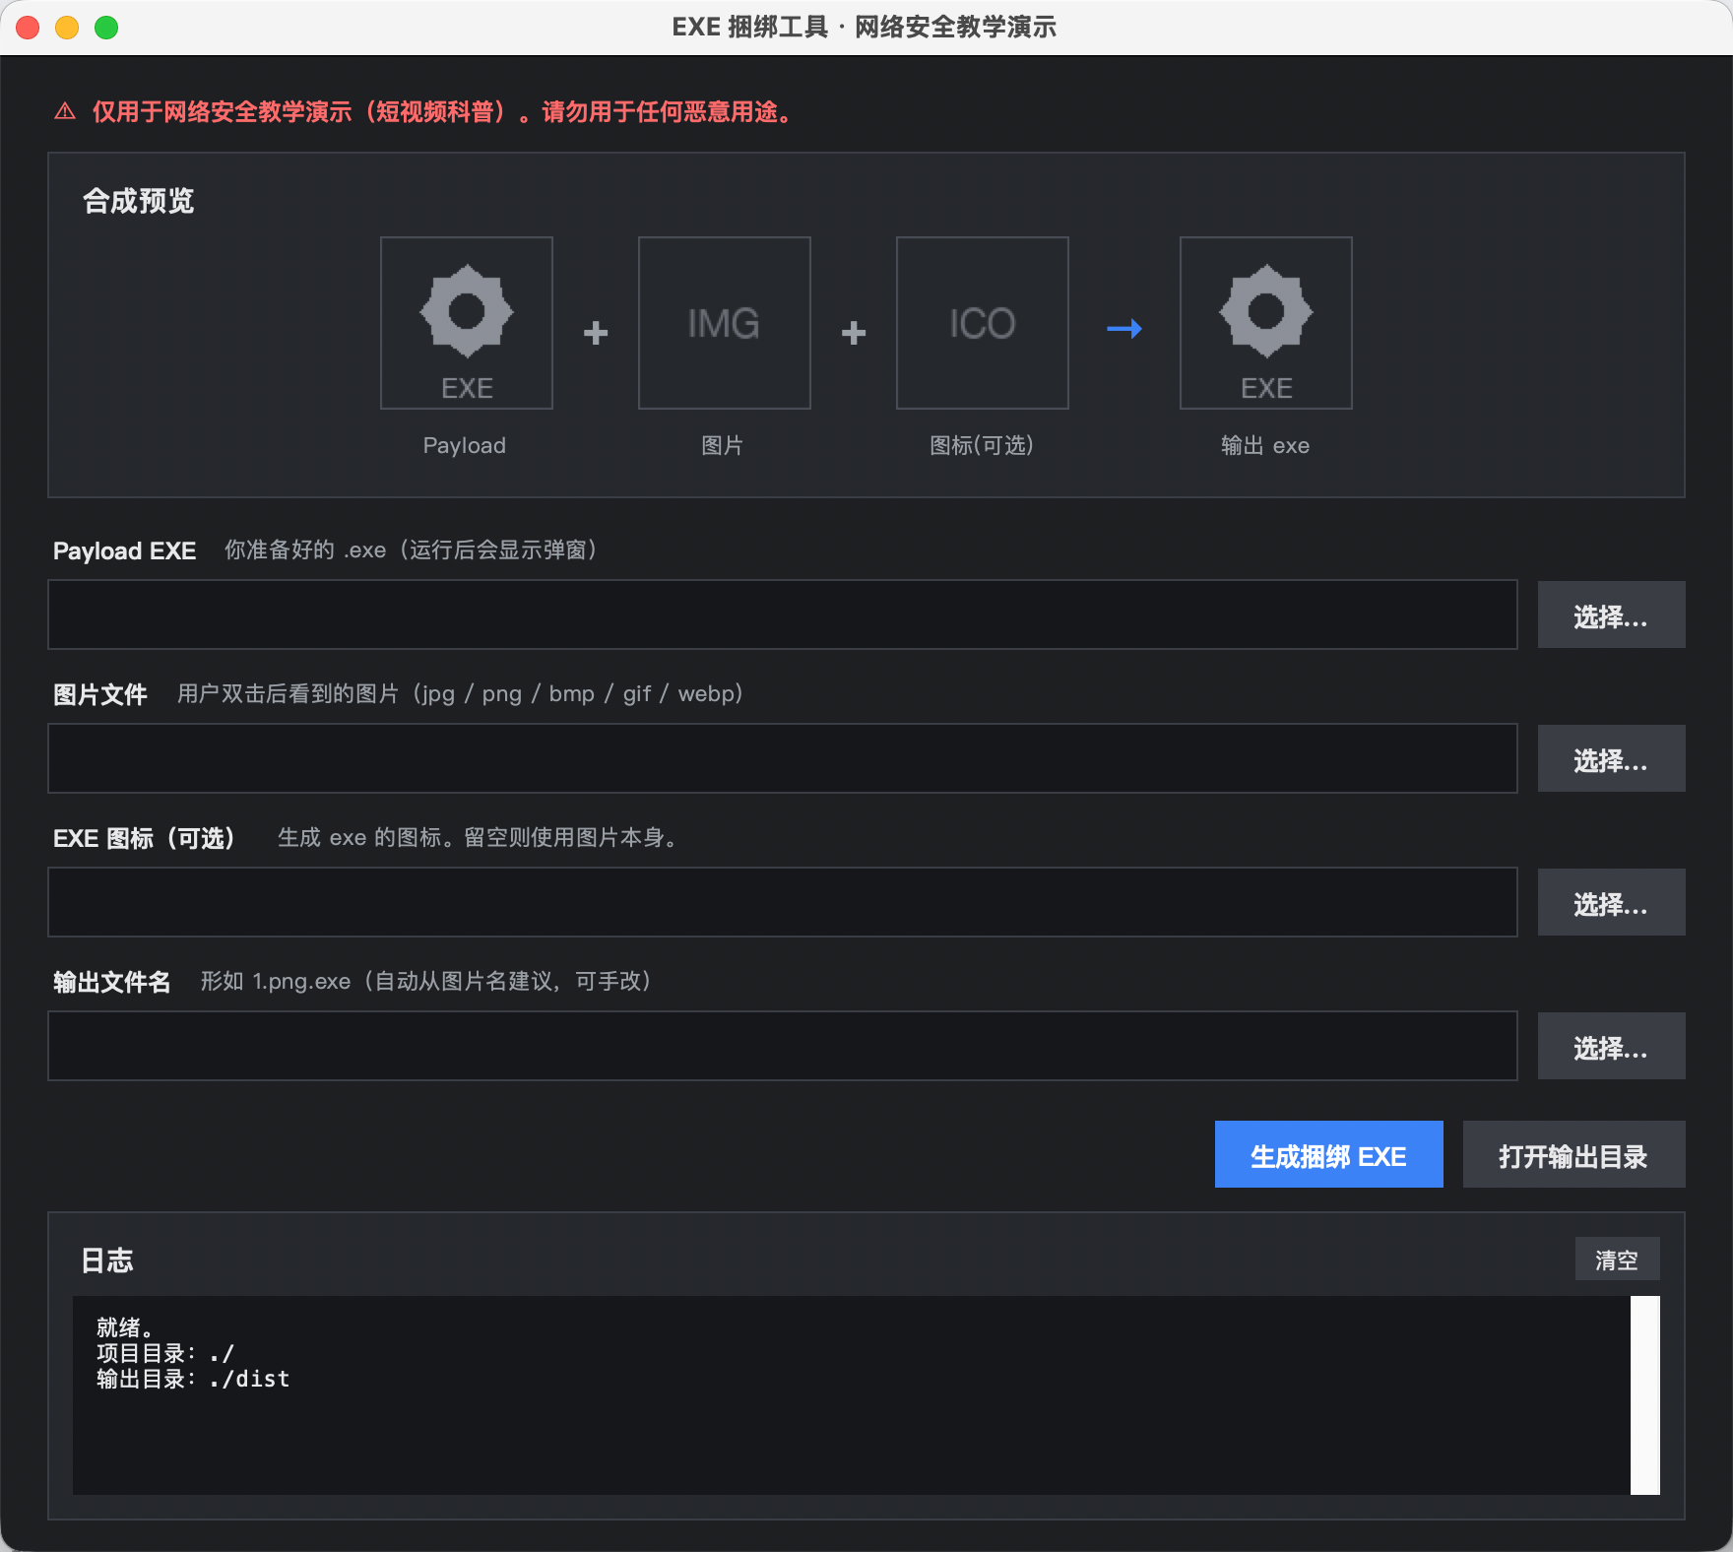Click the 日志 heading
The image size is (1733, 1552).
pyautogui.click(x=107, y=1261)
